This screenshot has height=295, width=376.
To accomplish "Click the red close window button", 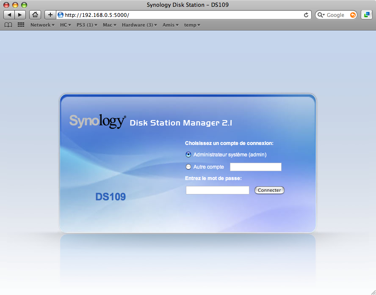I will [6, 5].
